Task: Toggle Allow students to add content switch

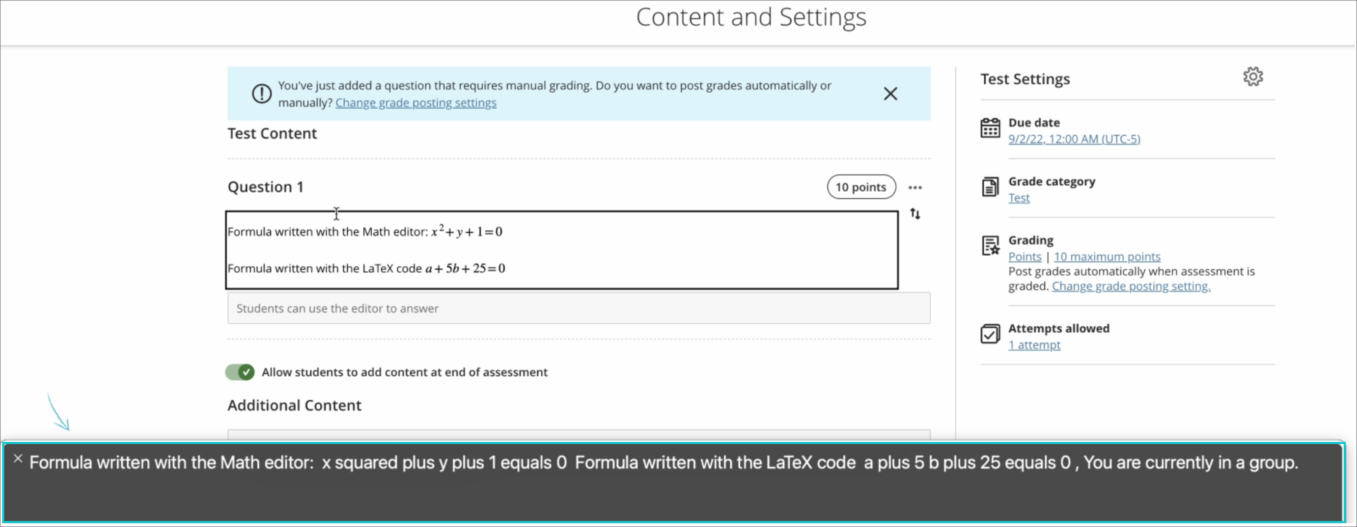Action: [239, 372]
